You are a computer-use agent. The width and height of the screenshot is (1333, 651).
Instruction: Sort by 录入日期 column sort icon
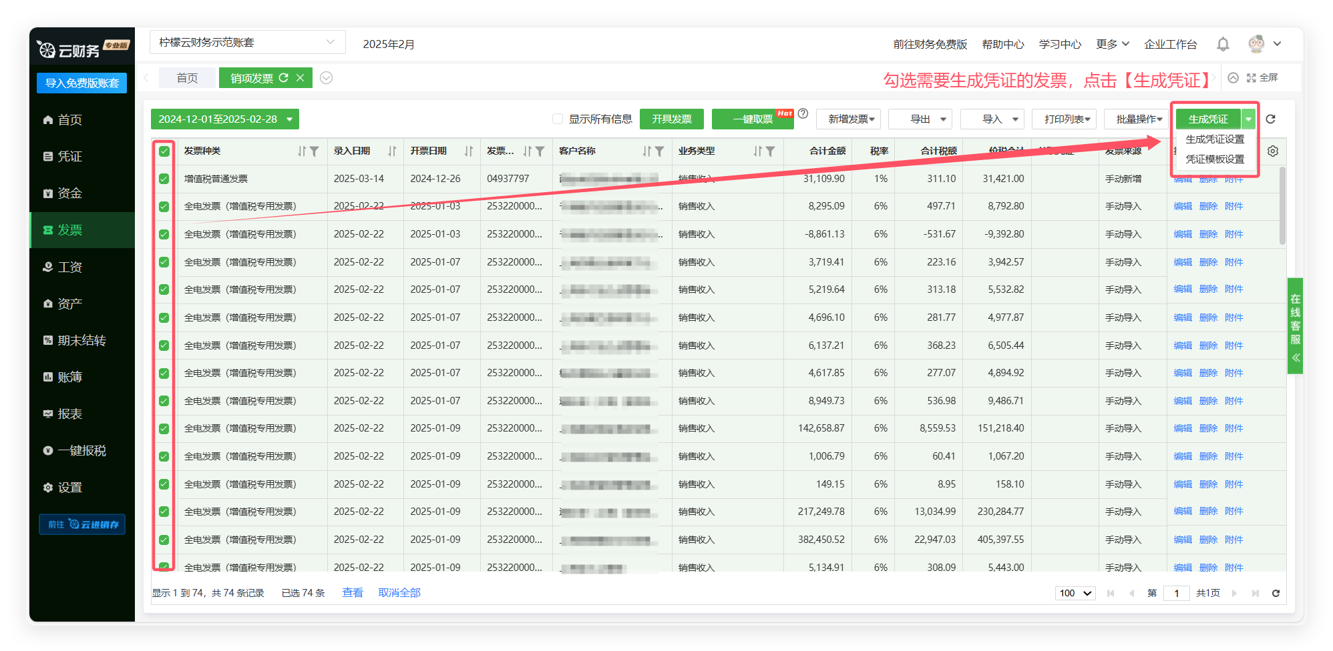pyautogui.click(x=392, y=151)
